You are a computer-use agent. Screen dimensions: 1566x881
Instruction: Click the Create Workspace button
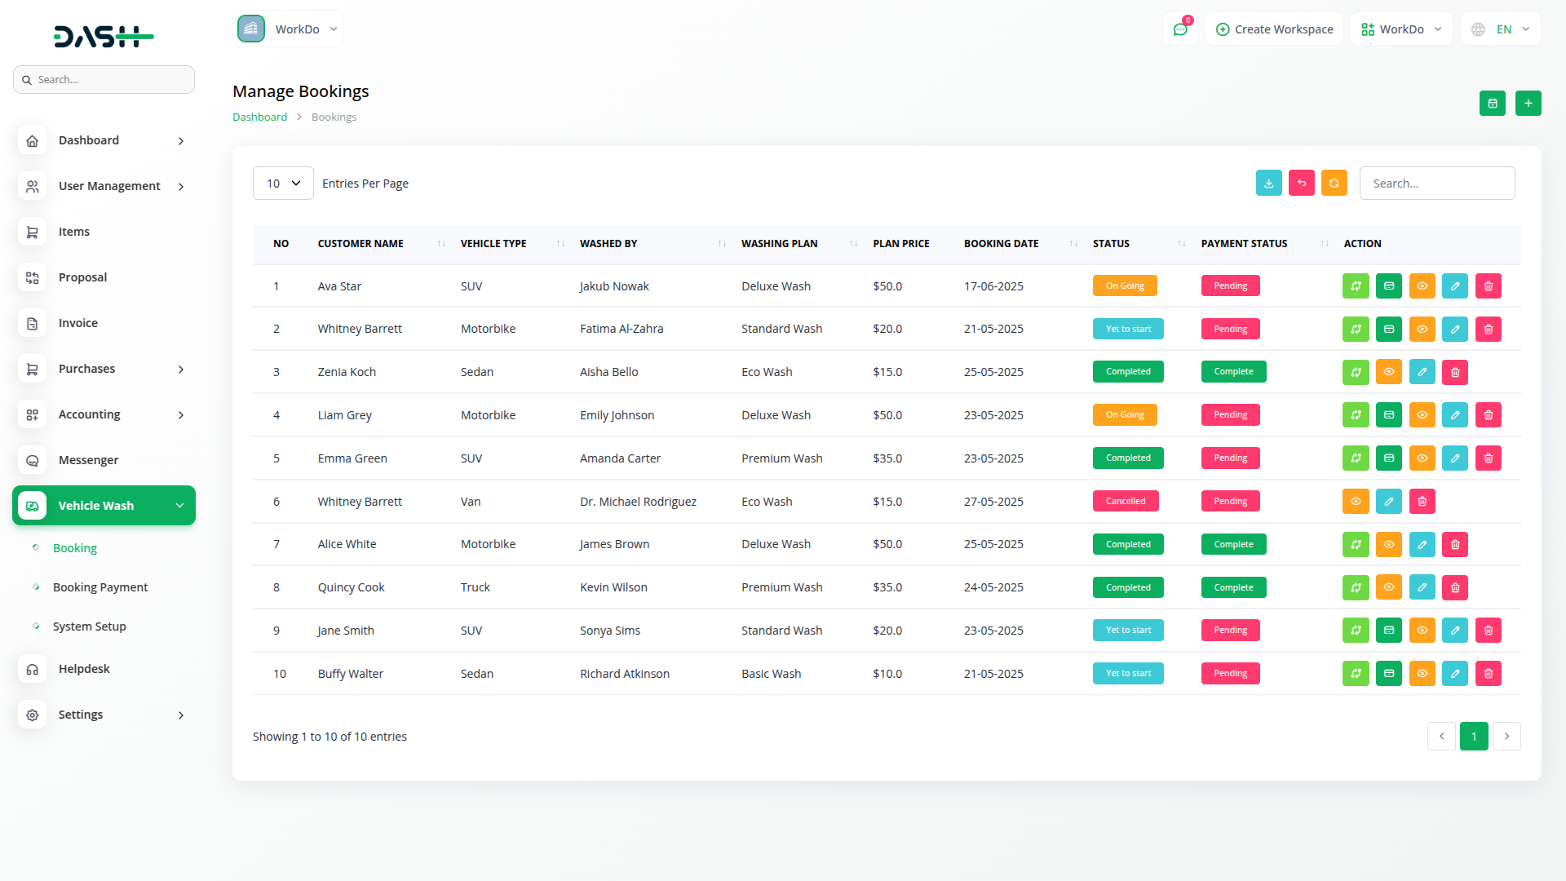[1274, 29]
